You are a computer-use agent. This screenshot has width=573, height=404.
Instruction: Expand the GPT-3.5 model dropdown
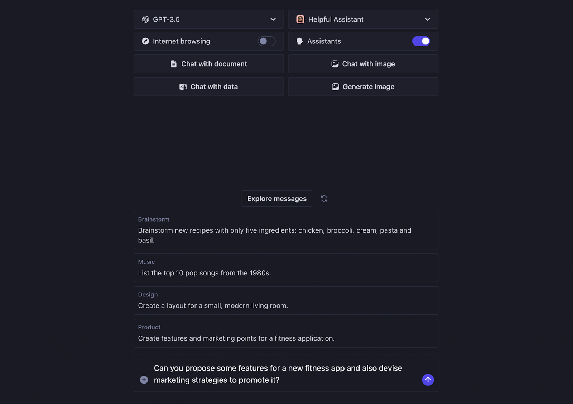coord(209,19)
